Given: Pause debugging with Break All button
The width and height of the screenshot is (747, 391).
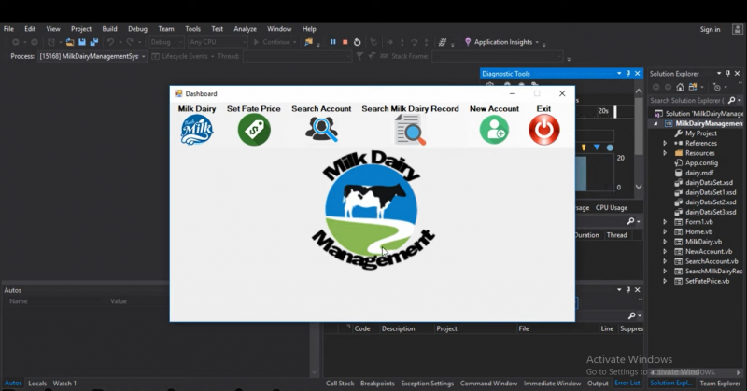Looking at the screenshot, I should (333, 42).
